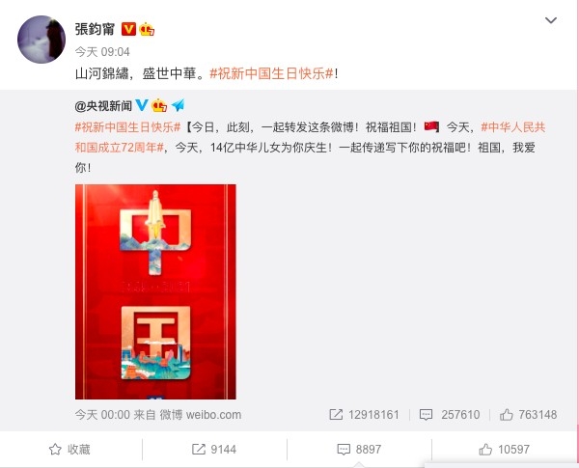Open the #祝新中国生日快乐# hashtag in the post

272,74
